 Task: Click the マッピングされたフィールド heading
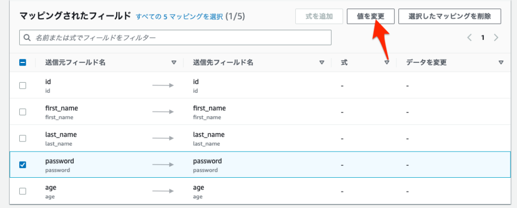coord(76,16)
